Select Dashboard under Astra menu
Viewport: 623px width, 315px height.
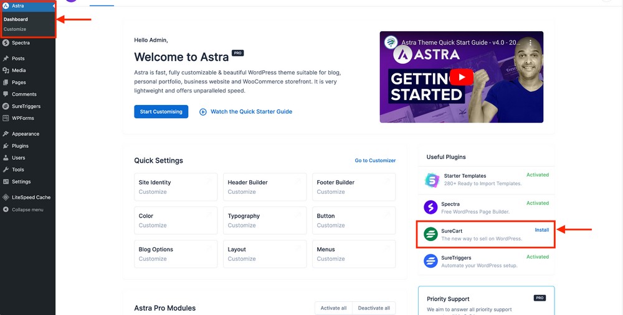16,19
